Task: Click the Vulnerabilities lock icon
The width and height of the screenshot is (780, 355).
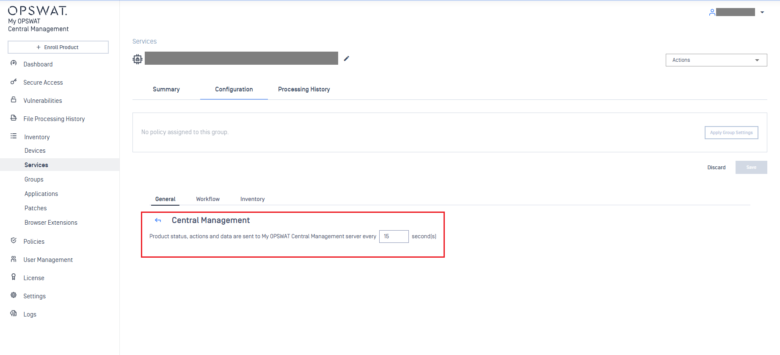Action: [x=14, y=100]
